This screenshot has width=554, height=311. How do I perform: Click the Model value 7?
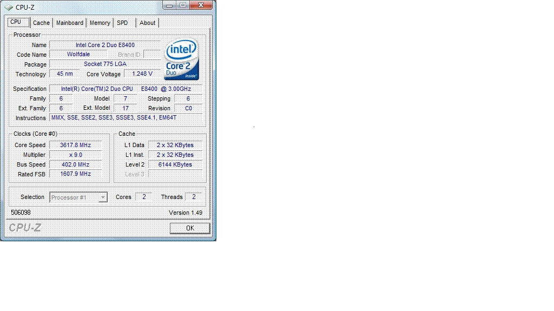(126, 98)
